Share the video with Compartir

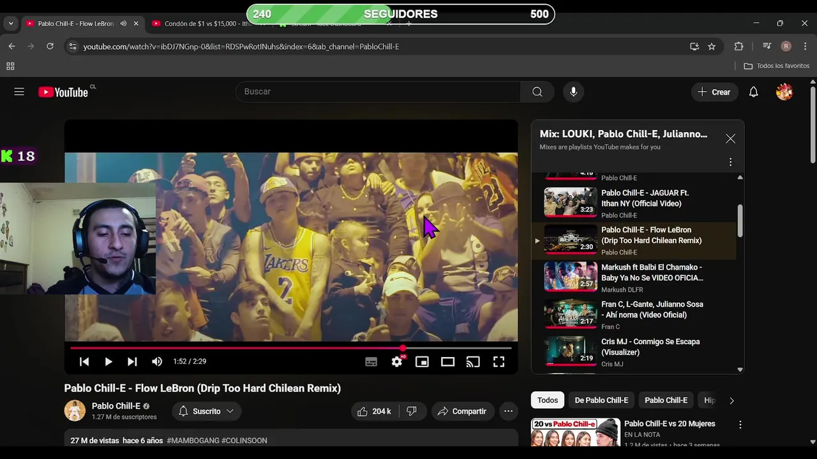462,411
